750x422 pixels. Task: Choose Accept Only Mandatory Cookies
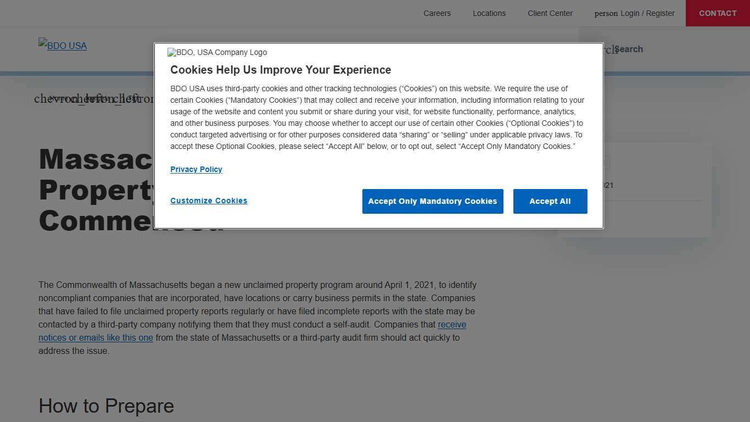pos(433,201)
